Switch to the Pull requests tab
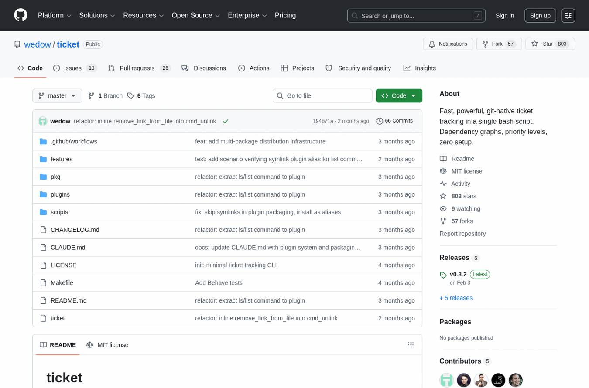The height and width of the screenshot is (388, 589). [139, 68]
